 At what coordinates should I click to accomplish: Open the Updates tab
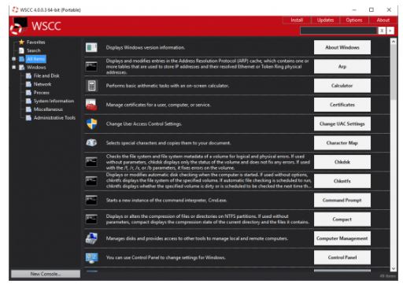click(x=325, y=20)
